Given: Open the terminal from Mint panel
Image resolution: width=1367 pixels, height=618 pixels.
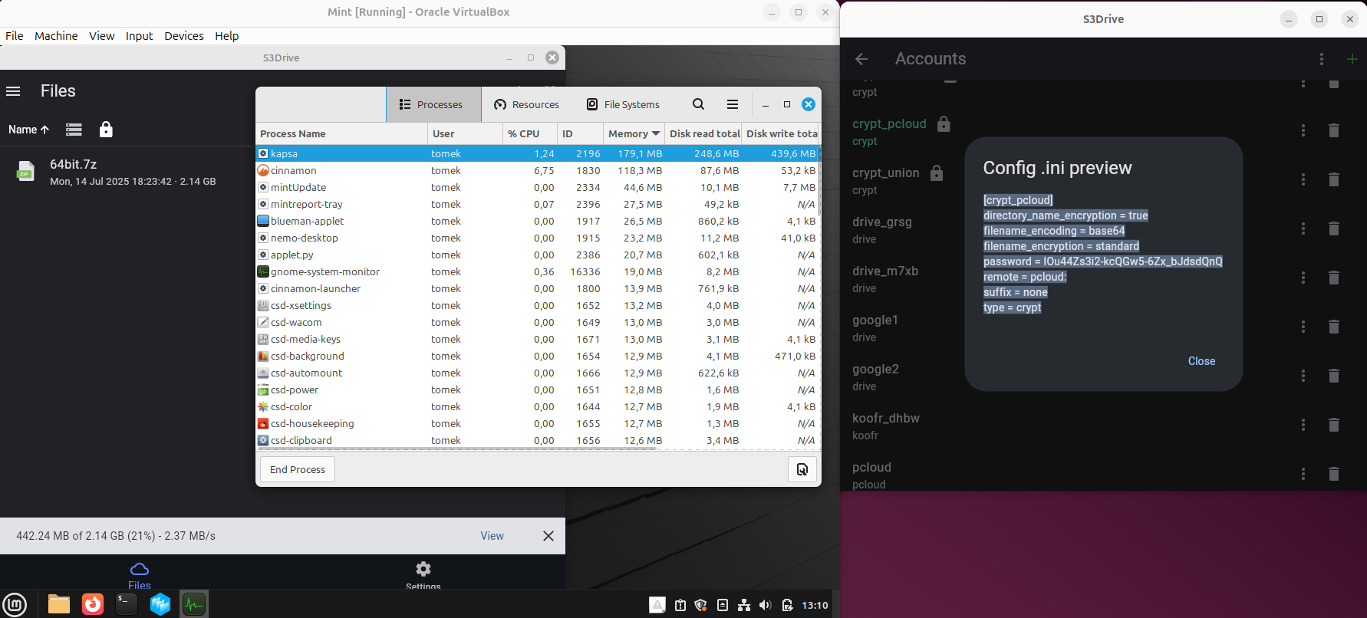Looking at the screenshot, I should [127, 604].
